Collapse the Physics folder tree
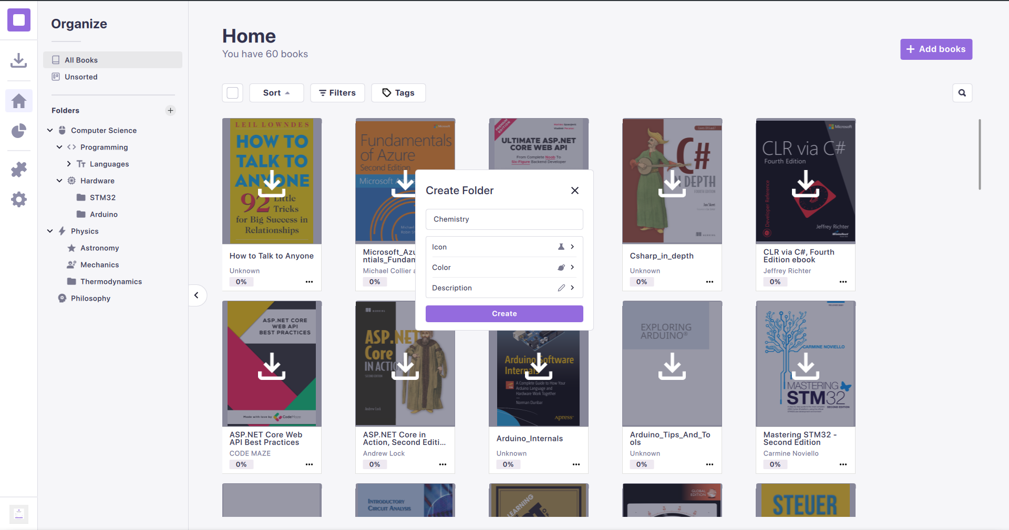 coord(50,231)
